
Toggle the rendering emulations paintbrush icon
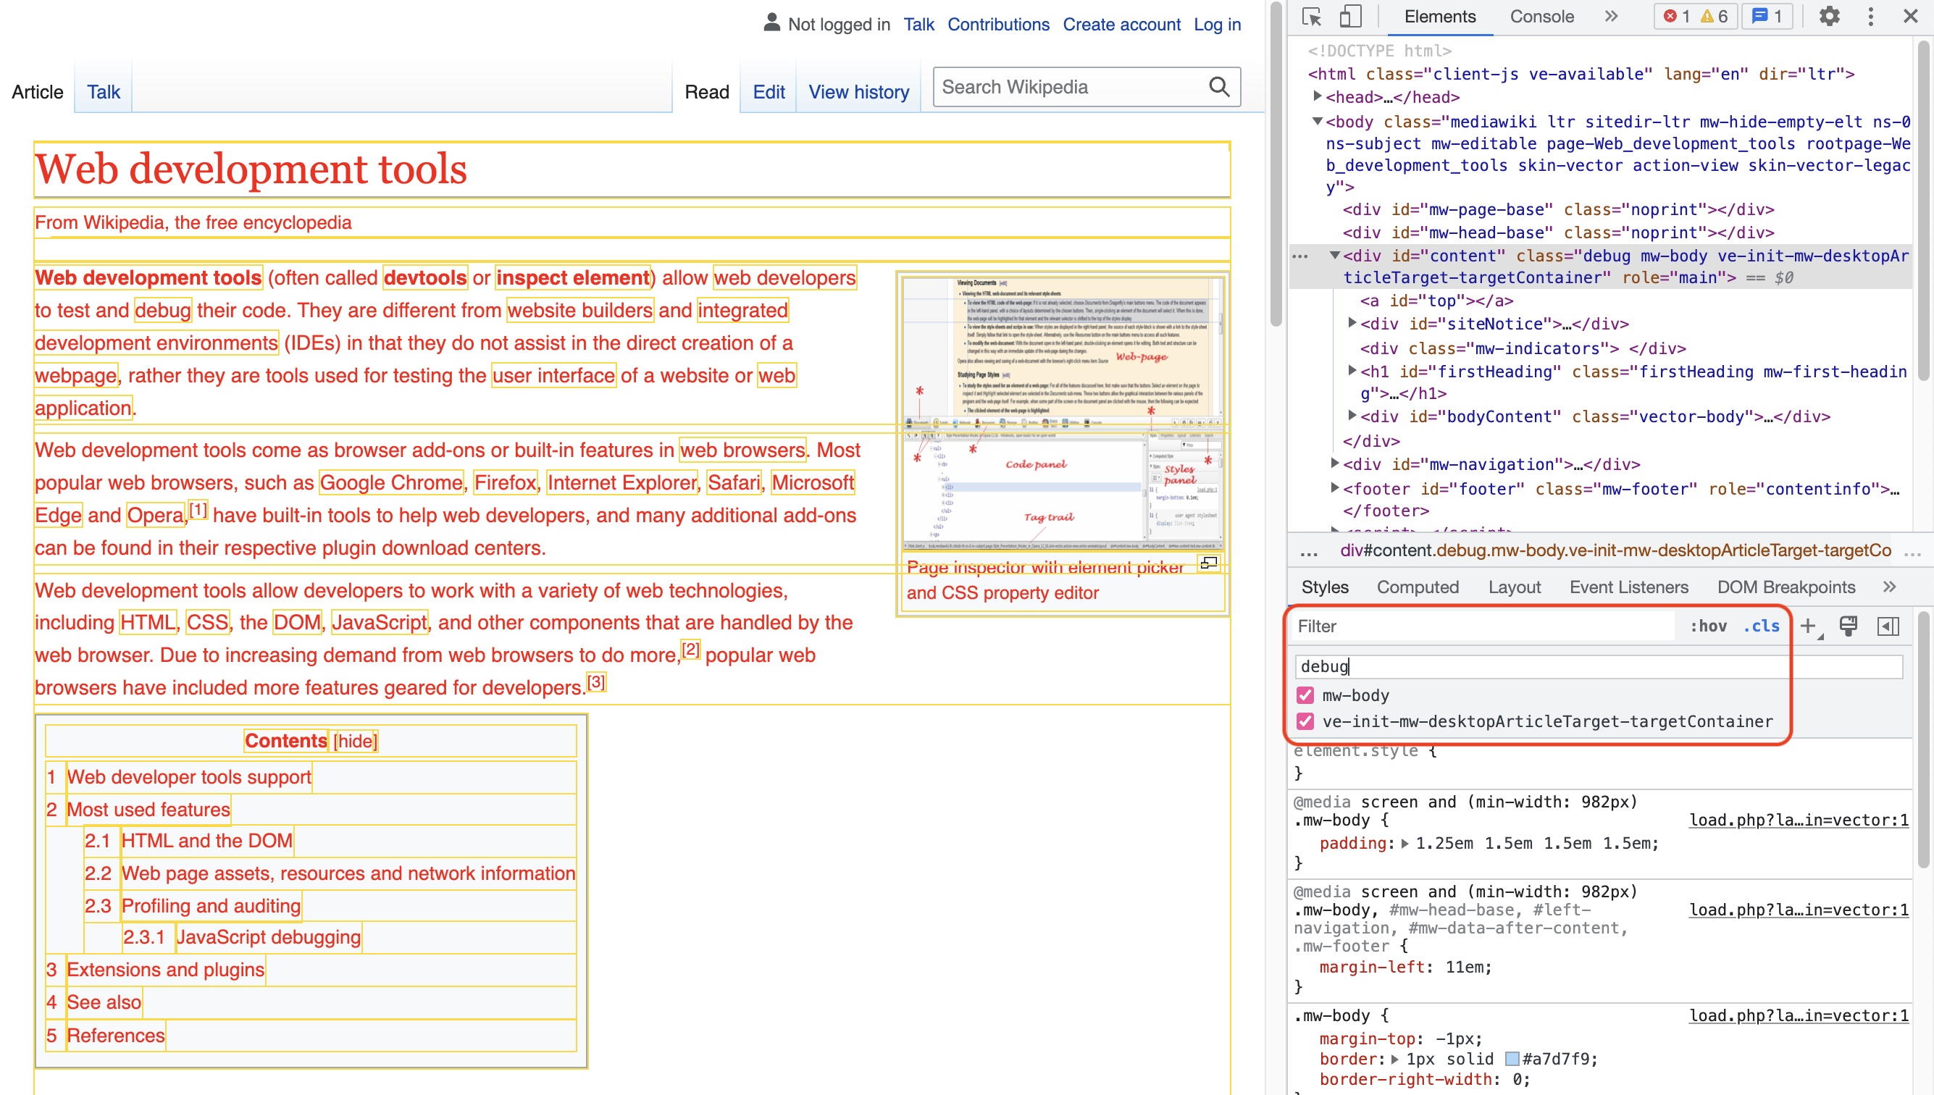point(1849,626)
